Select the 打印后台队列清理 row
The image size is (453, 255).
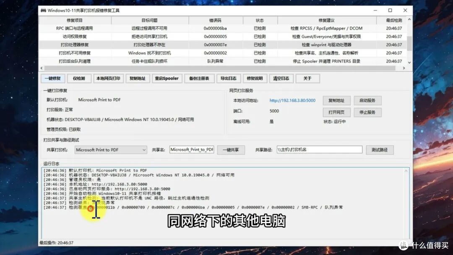pos(223,61)
